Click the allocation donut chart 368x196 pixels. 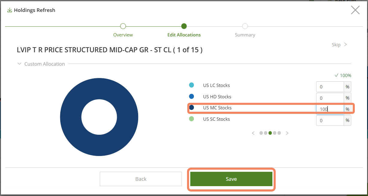pos(99,117)
